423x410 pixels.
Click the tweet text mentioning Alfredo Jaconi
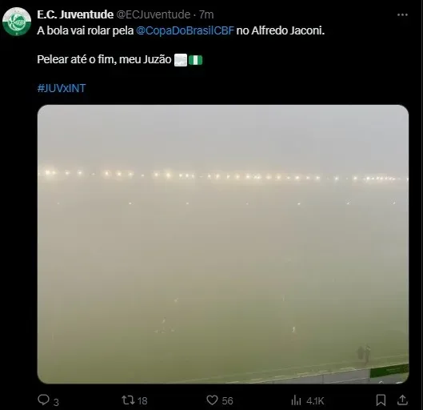tap(181, 30)
